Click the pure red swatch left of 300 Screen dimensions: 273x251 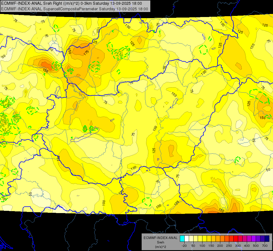coord(236,238)
